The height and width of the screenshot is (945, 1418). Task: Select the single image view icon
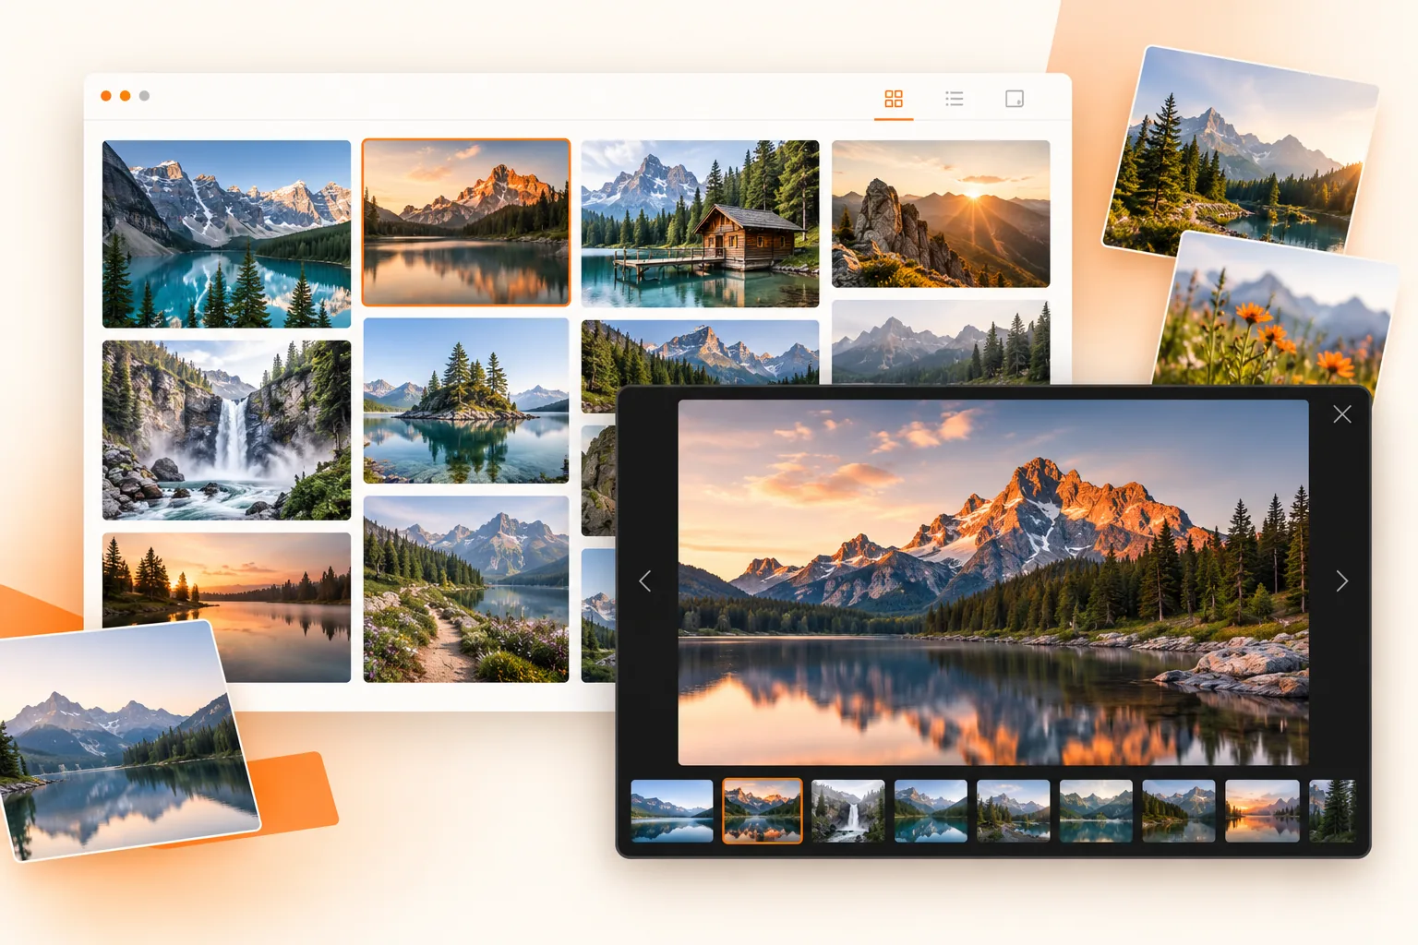[1015, 99]
